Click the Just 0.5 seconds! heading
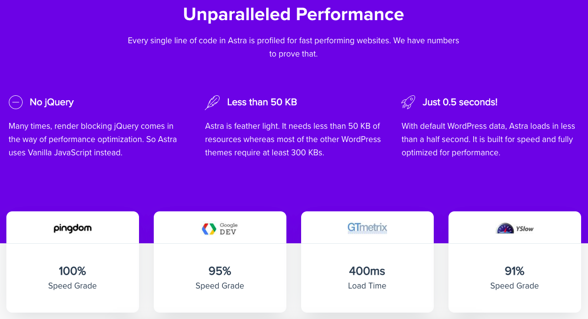 [x=460, y=102]
